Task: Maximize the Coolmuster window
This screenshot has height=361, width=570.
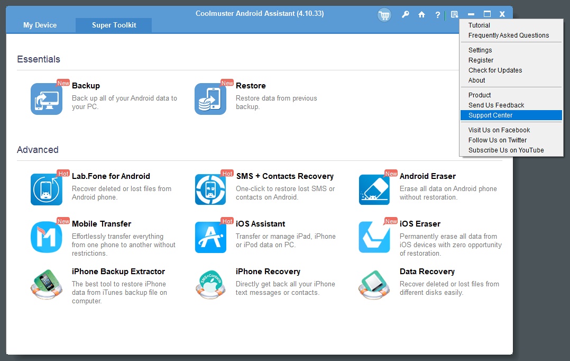Action: 487,14
